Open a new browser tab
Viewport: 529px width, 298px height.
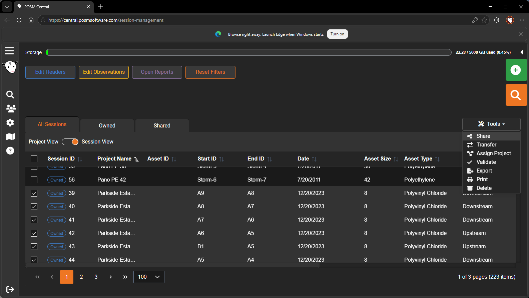point(100,7)
